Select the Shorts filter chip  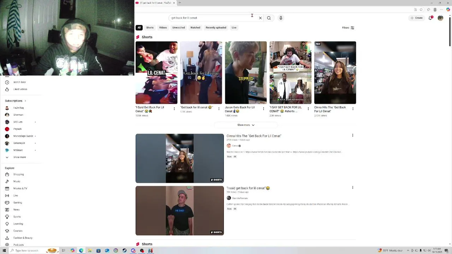click(x=150, y=28)
